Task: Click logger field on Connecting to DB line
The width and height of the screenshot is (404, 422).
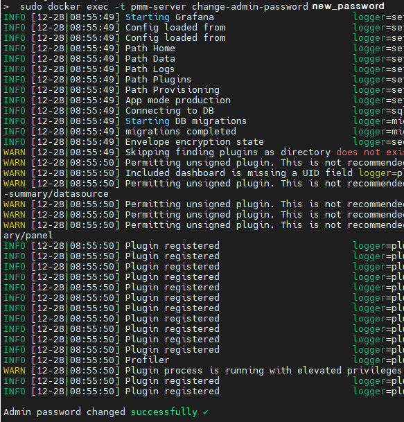Action: (x=378, y=111)
